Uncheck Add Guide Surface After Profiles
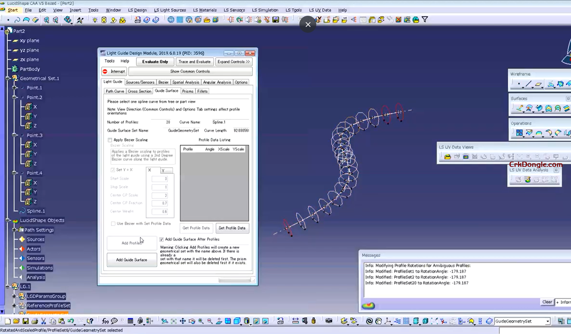 161,239
